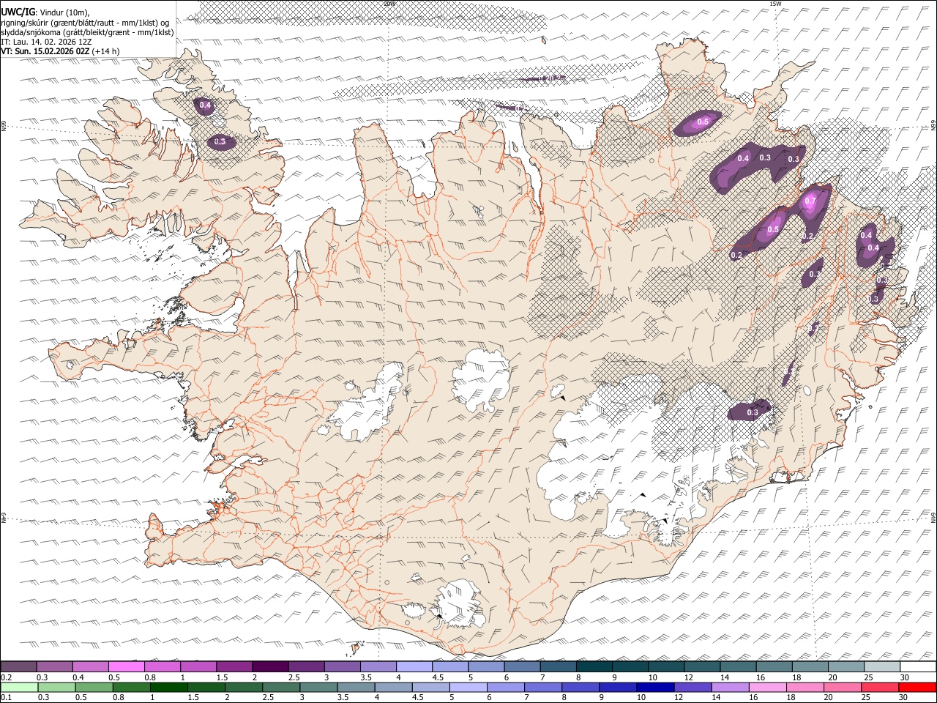This screenshot has width=937, height=703.
Task: Select the pale grey swatch labeled 25
Action: click(881, 666)
